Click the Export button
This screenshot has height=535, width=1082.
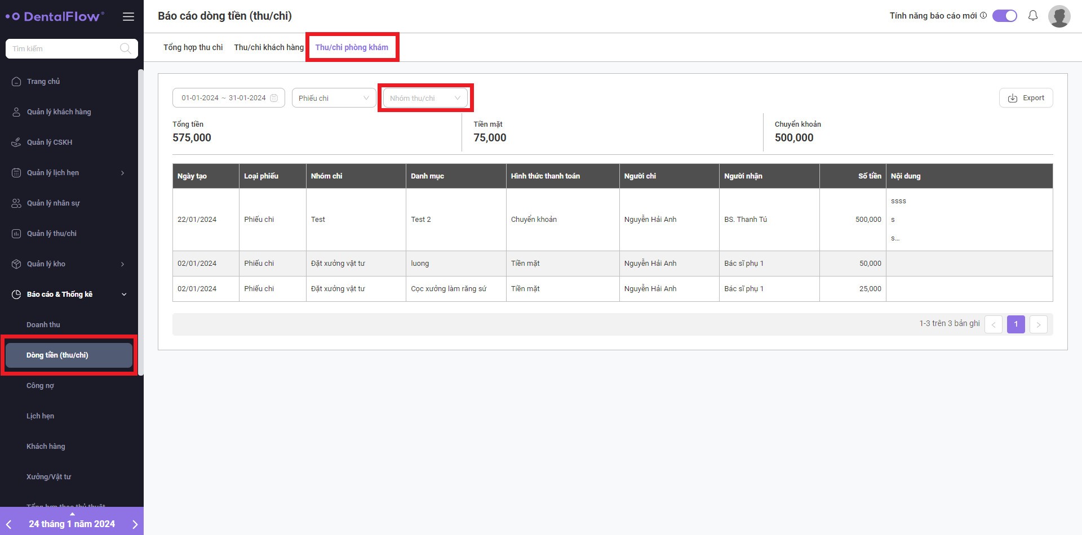click(1026, 98)
